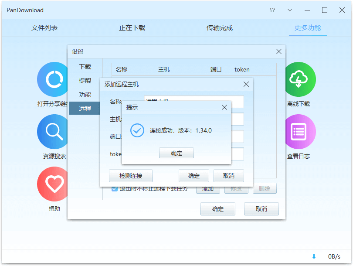Screen dimensions: 353x266
Task: Click 确定 in 添加远程主机 dialog
Action: coord(194,176)
